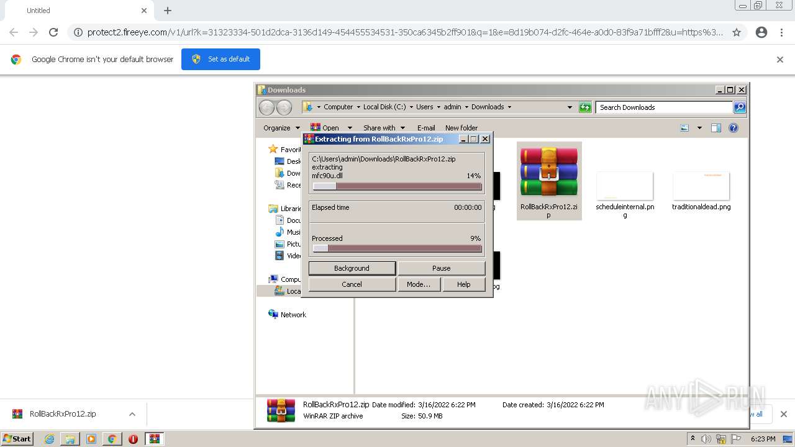Viewport: 795px width, 447px height.
Task: Expand view options dropdown arrow
Action: (699, 128)
